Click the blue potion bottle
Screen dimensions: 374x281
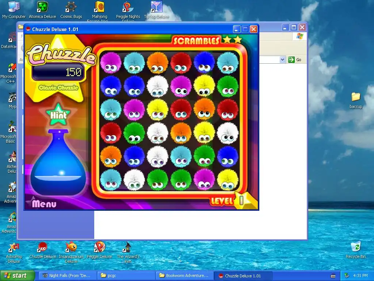tap(58, 162)
